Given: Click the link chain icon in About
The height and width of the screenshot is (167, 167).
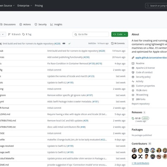Looking at the screenshot, I should pos(133,58).
